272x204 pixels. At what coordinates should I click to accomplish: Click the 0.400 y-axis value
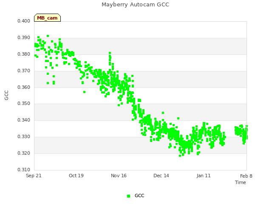[24, 21]
